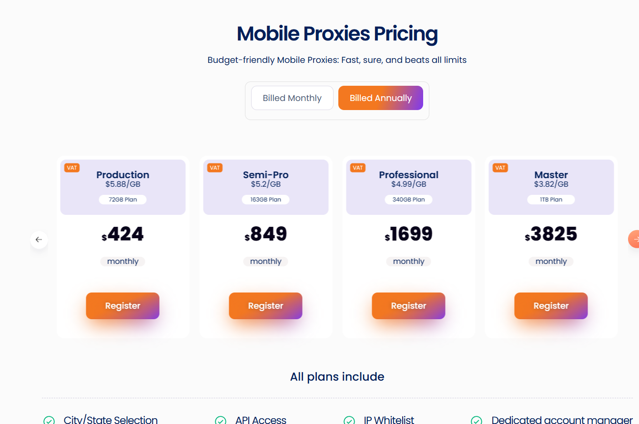
Task: Select the Billed Annually option
Action: pos(380,98)
